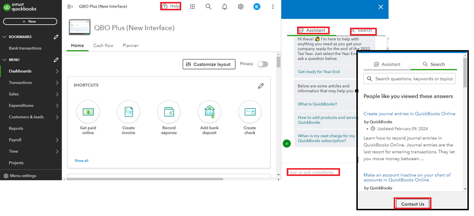Click the Show all shortcuts link
This screenshot has height=216, width=474.
point(82,161)
